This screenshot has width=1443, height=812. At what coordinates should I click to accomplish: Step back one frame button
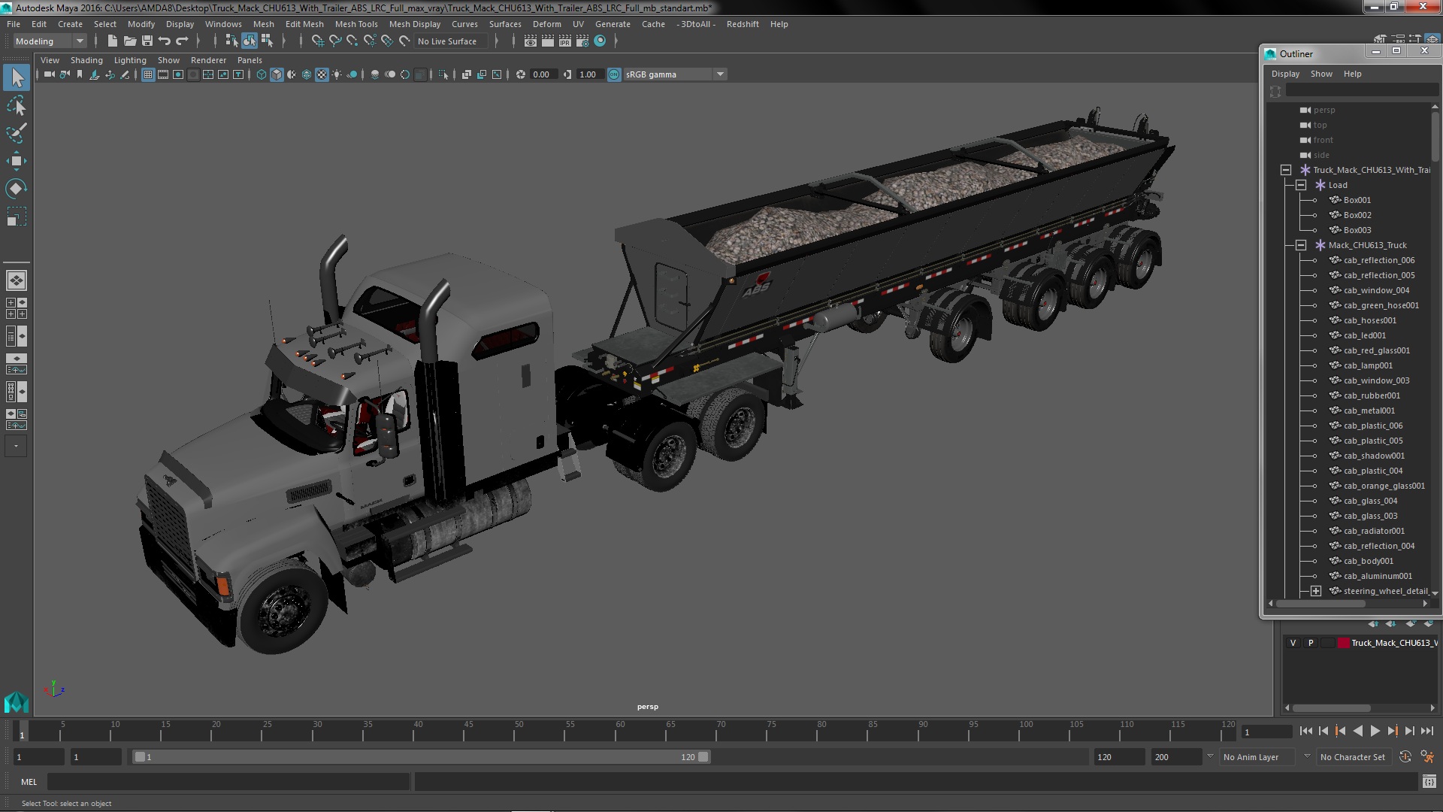pos(1323,731)
